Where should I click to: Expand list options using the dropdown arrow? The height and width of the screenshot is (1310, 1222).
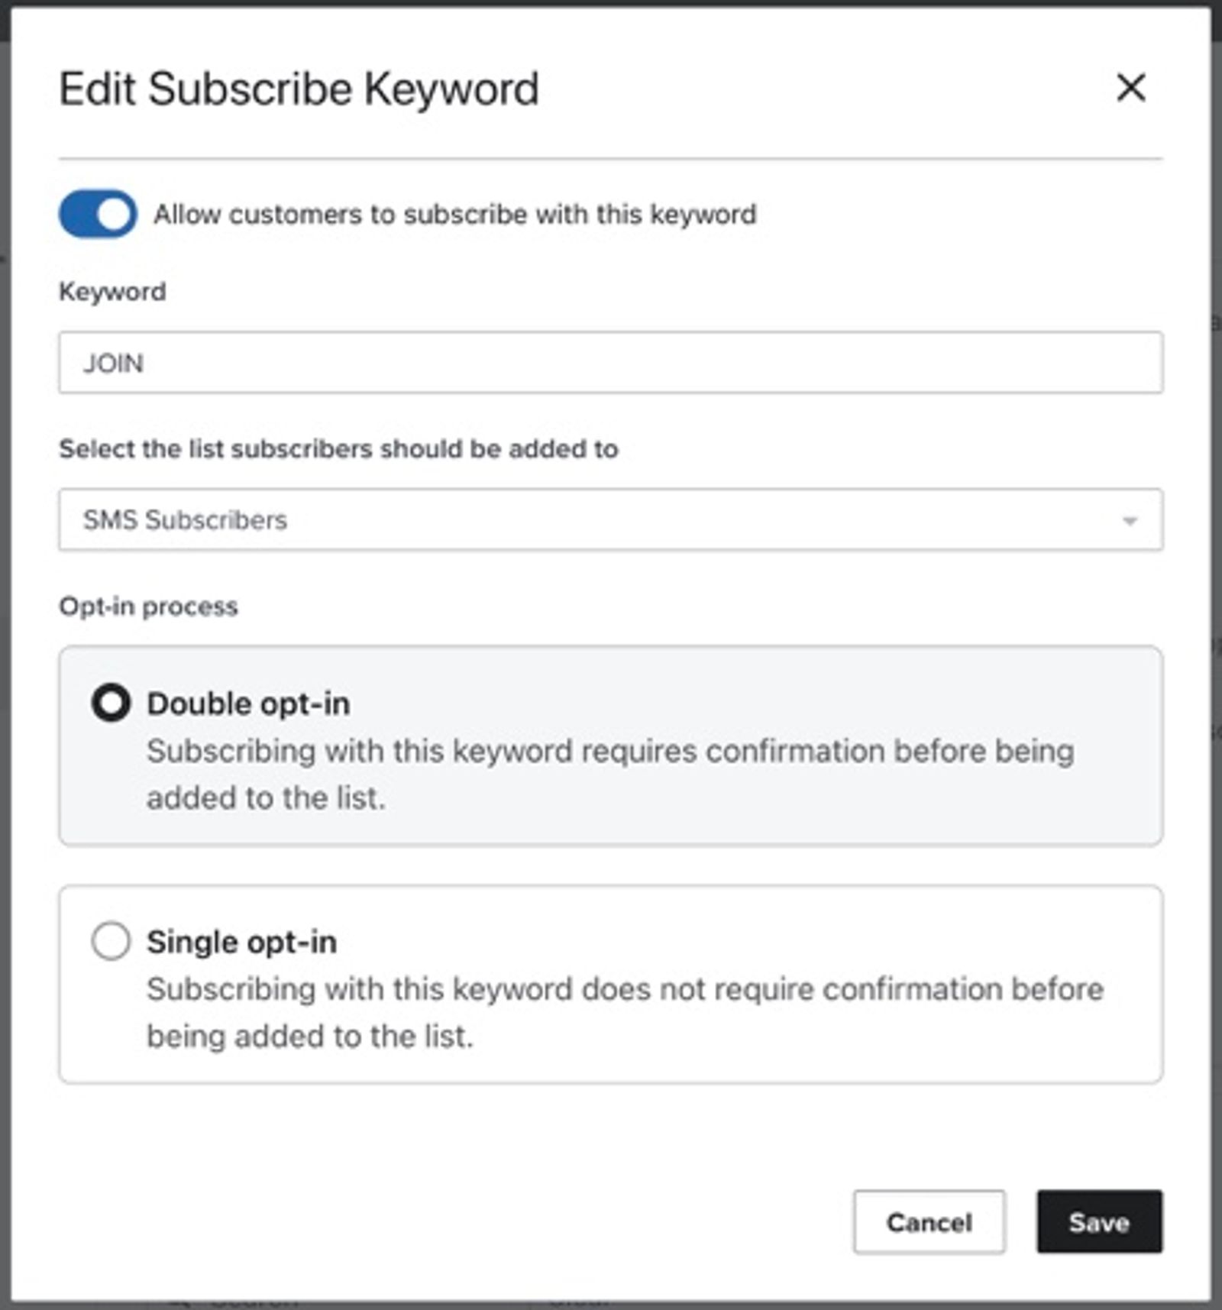(x=1130, y=521)
